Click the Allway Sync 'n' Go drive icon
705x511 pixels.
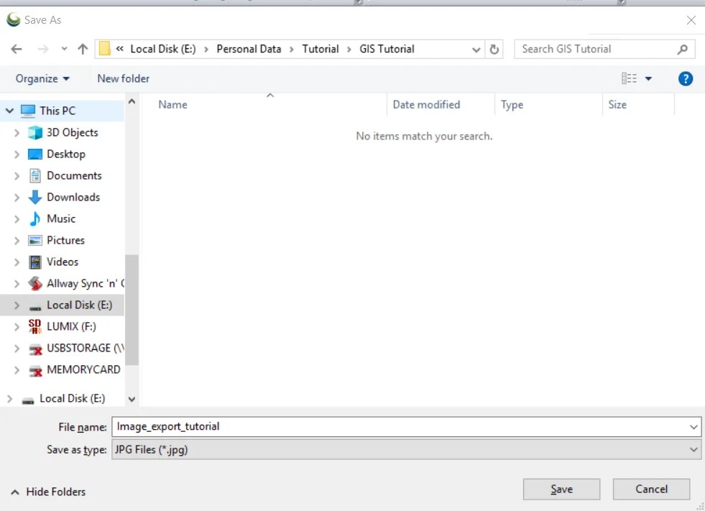36,283
